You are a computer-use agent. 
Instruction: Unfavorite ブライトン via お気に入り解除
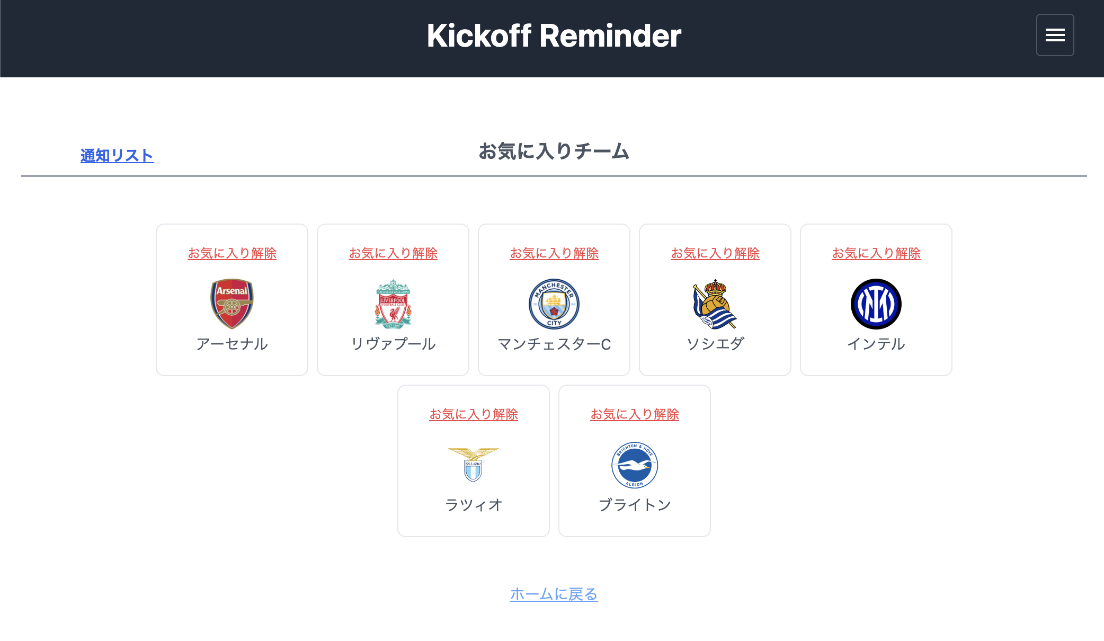point(635,414)
